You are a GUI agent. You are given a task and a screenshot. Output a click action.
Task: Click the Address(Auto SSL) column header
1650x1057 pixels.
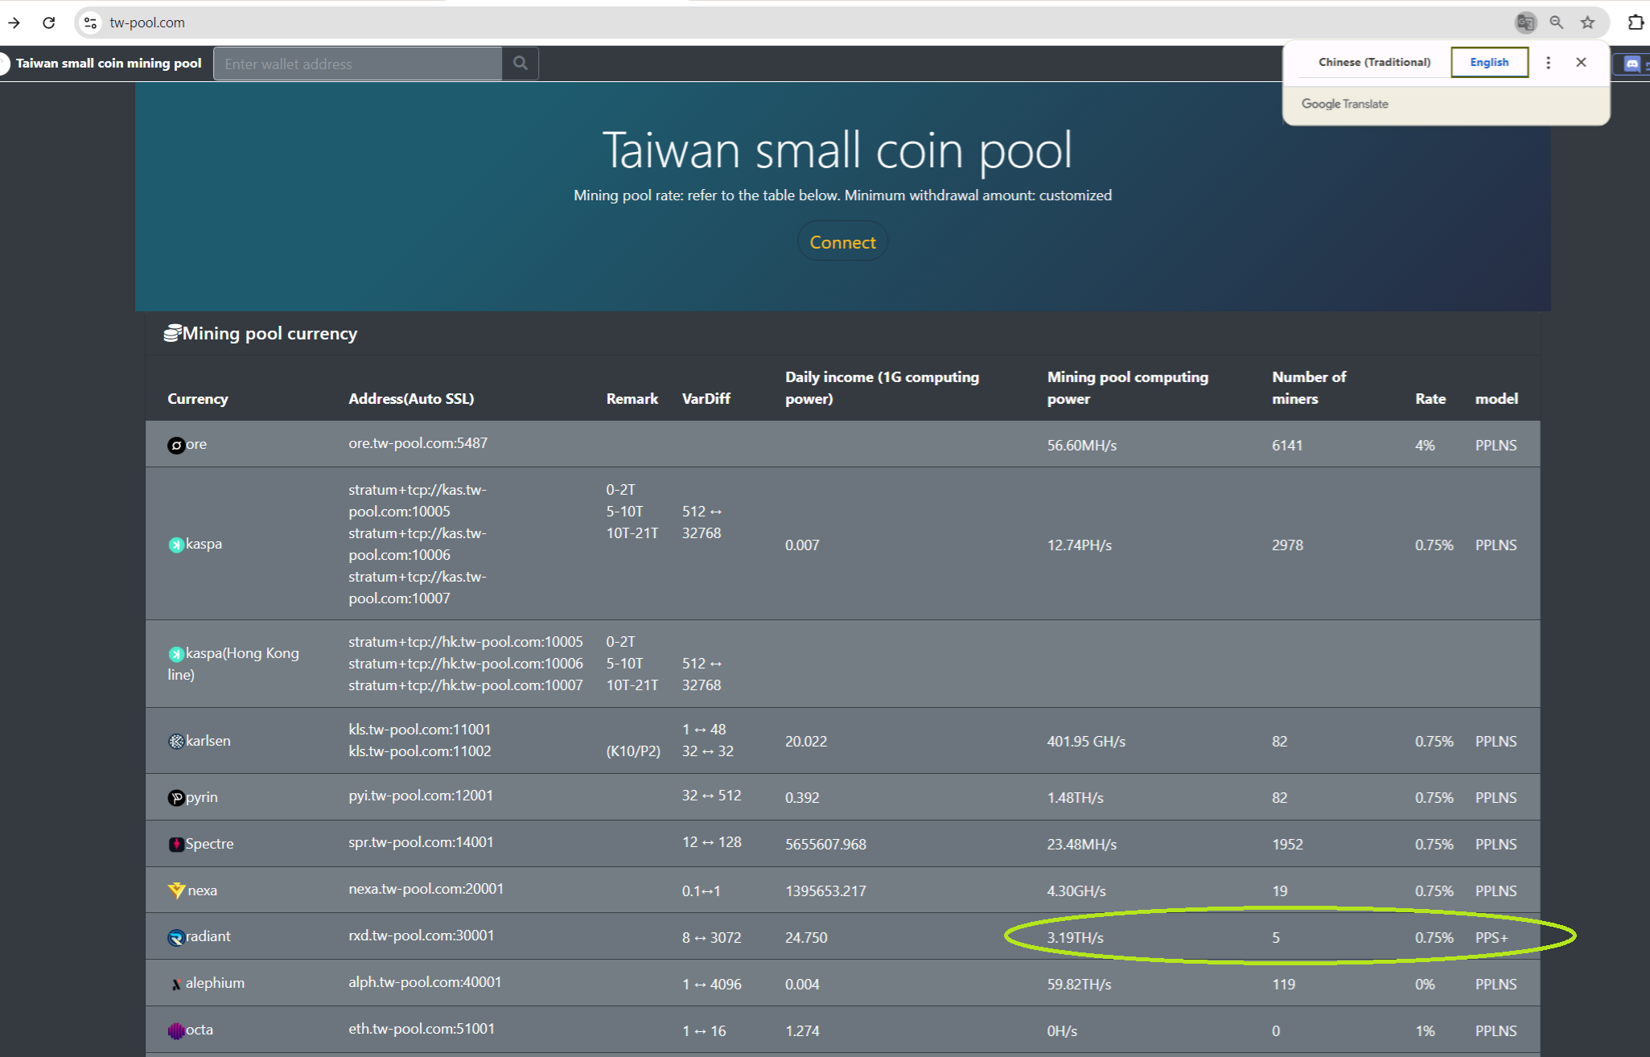(411, 399)
